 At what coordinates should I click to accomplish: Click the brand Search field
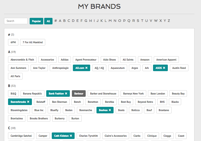pyautogui.click(x=16, y=21)
